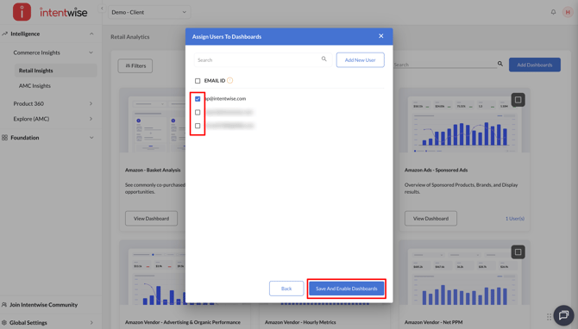The image size is (578, 329).
Task: View Dashboard for Amazon - Basket Analysis
Action: click(151, 218)
